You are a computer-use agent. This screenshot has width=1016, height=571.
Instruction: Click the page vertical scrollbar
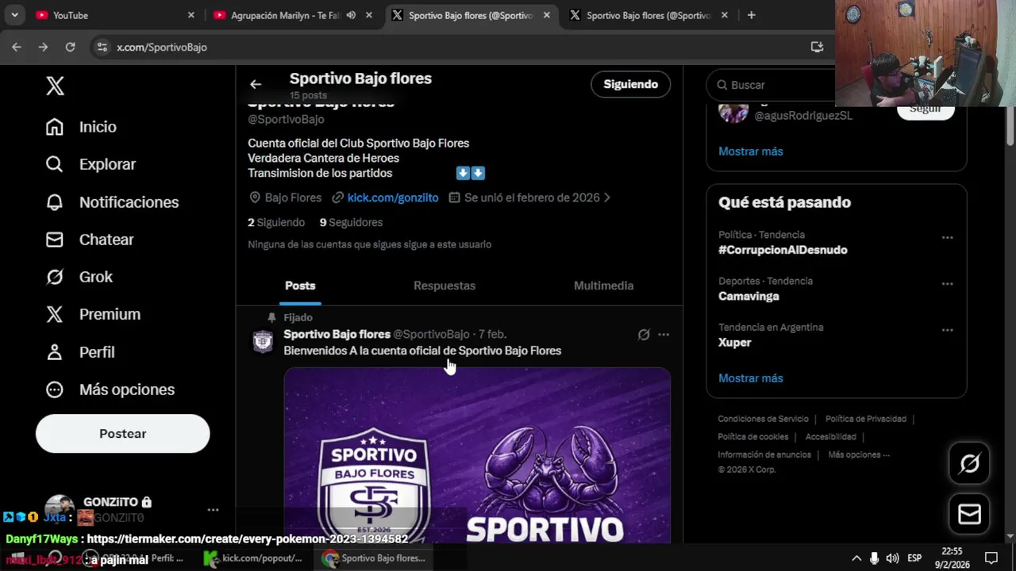click(1010, 125)
